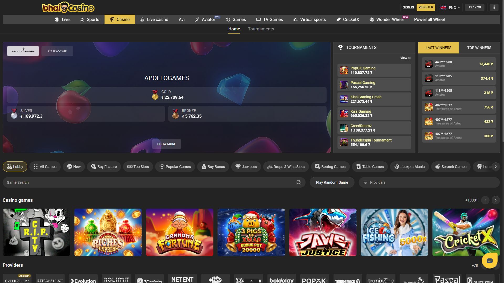The width and height of the screenshot is (504, 283).
Task: Open the chat support bubble
Action: 490,260
